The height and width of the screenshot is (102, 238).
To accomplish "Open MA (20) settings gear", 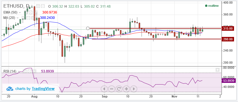I will pyautogui.click(x=28, y=18).
